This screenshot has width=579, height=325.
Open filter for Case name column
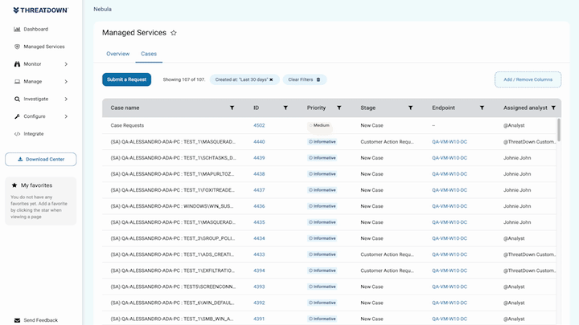(x=232, y=108)
